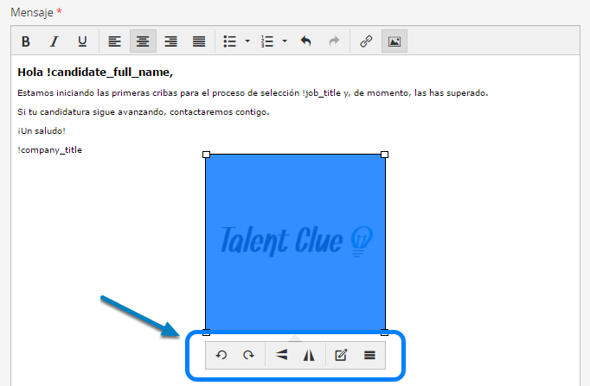
Task: Insert a numbered list
Action: pyautogui.click(x=267, y=41)
